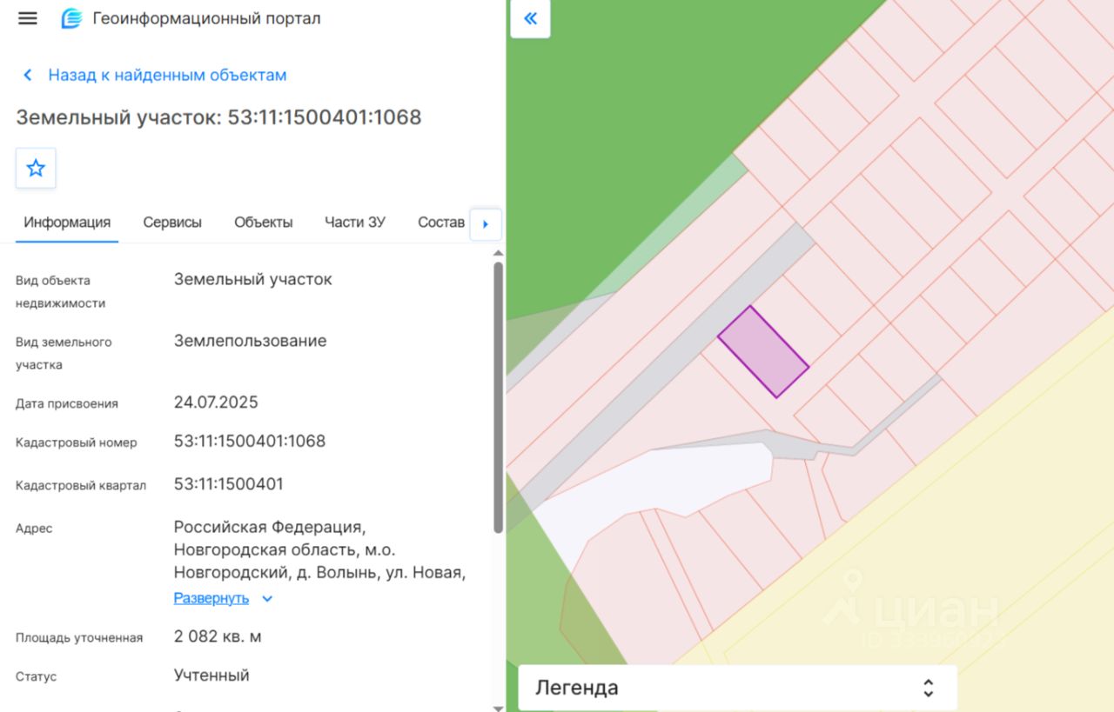Select the highlighted purple parcel on map
Viewport: 1114px width, 712px height.
click(762, 351)
